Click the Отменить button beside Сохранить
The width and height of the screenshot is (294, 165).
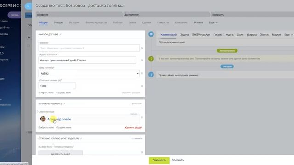tap(178, 160)
